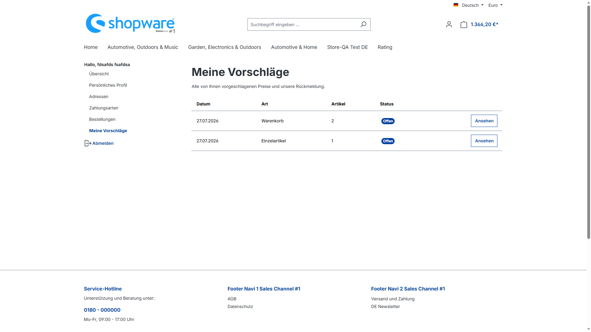Open DE Newsletter footer link
The width and height of the screenshot is (591, 332).
click(385, 306)
